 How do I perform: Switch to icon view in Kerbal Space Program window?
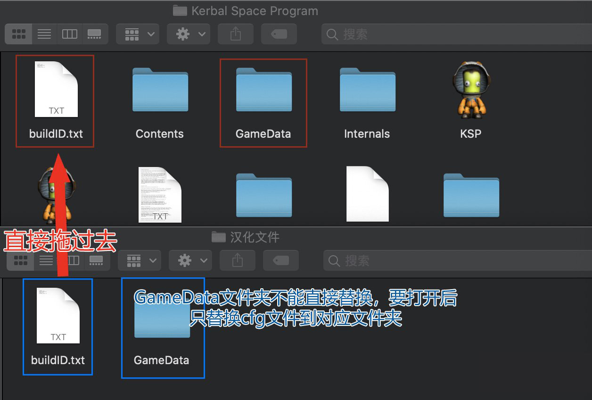[19, 34]
